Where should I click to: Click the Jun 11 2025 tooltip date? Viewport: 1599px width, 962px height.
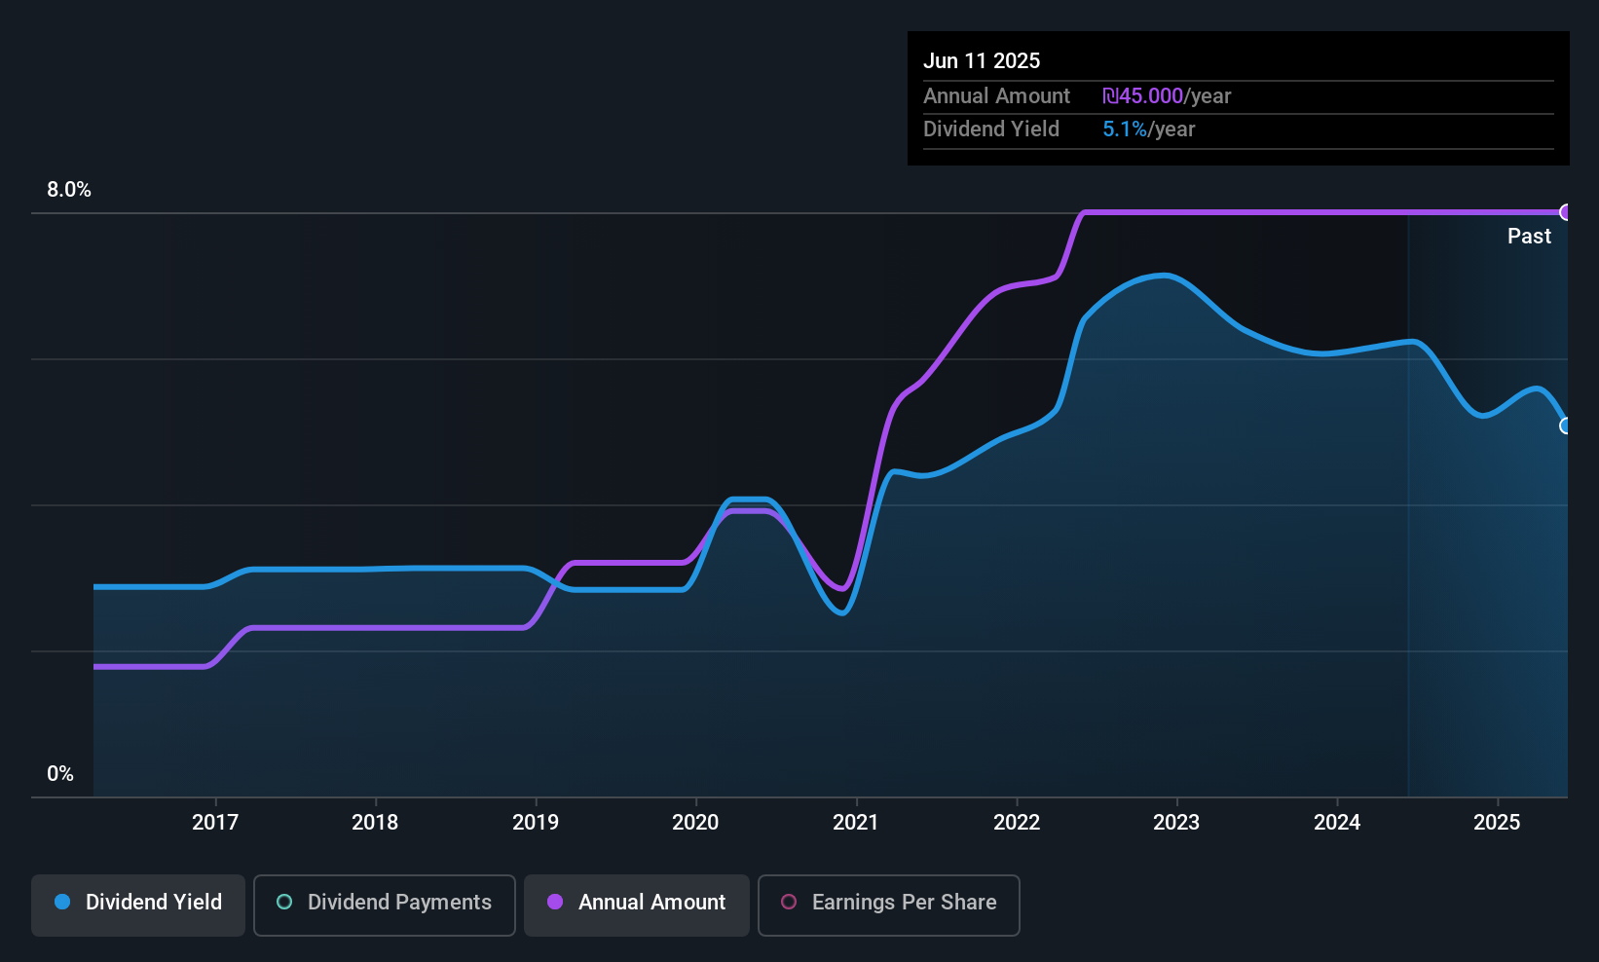982,61
